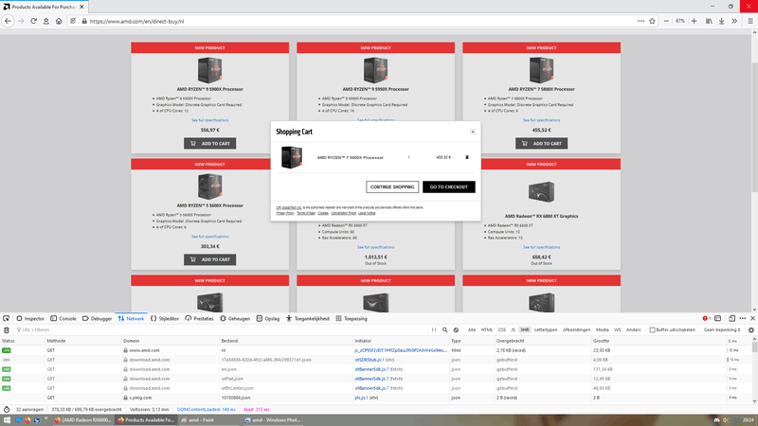Add Ryzen 9 5900X to cart

(x=209, y=144)
